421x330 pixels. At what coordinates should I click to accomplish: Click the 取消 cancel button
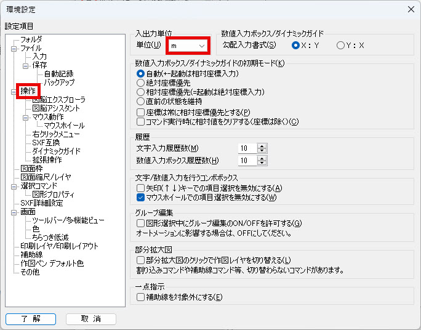(x=91, y=319)
